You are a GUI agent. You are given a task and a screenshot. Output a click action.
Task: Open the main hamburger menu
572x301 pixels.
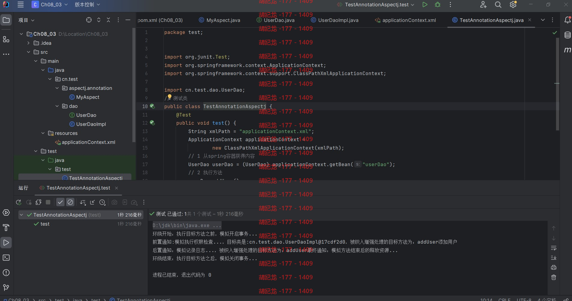[x=20, y=5]
